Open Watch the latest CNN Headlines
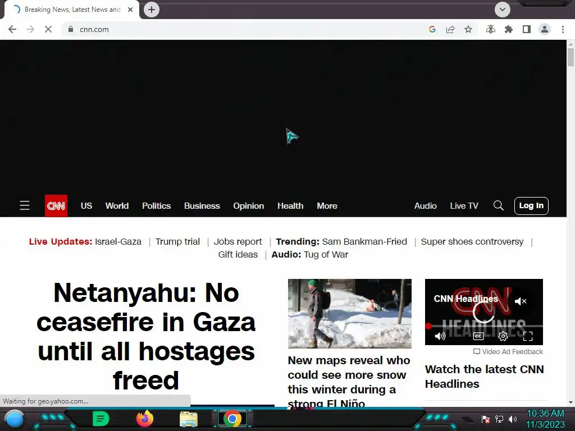 [x=484, y=377]
